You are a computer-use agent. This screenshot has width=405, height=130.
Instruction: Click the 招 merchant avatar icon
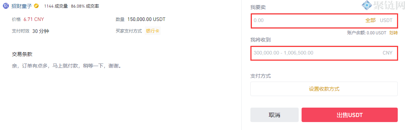pos(6,6)
